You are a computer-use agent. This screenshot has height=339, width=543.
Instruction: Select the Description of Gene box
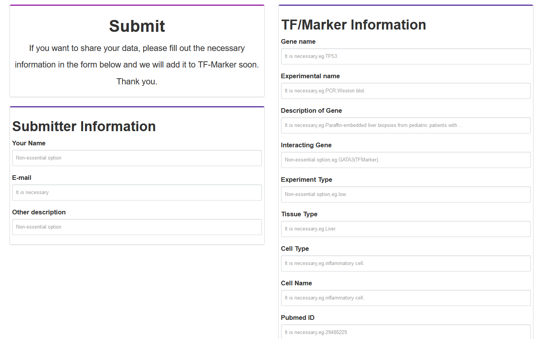click(406, 125)
